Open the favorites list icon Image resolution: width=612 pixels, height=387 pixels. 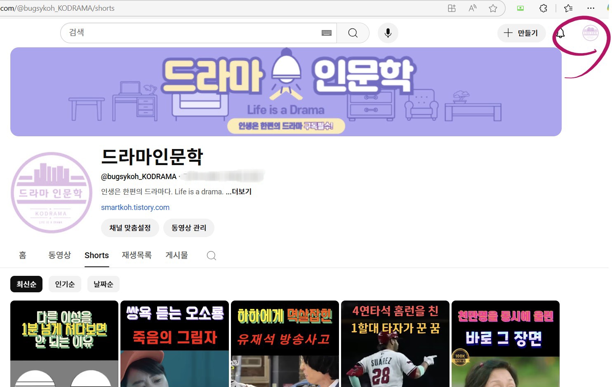(x=568, y=8)
